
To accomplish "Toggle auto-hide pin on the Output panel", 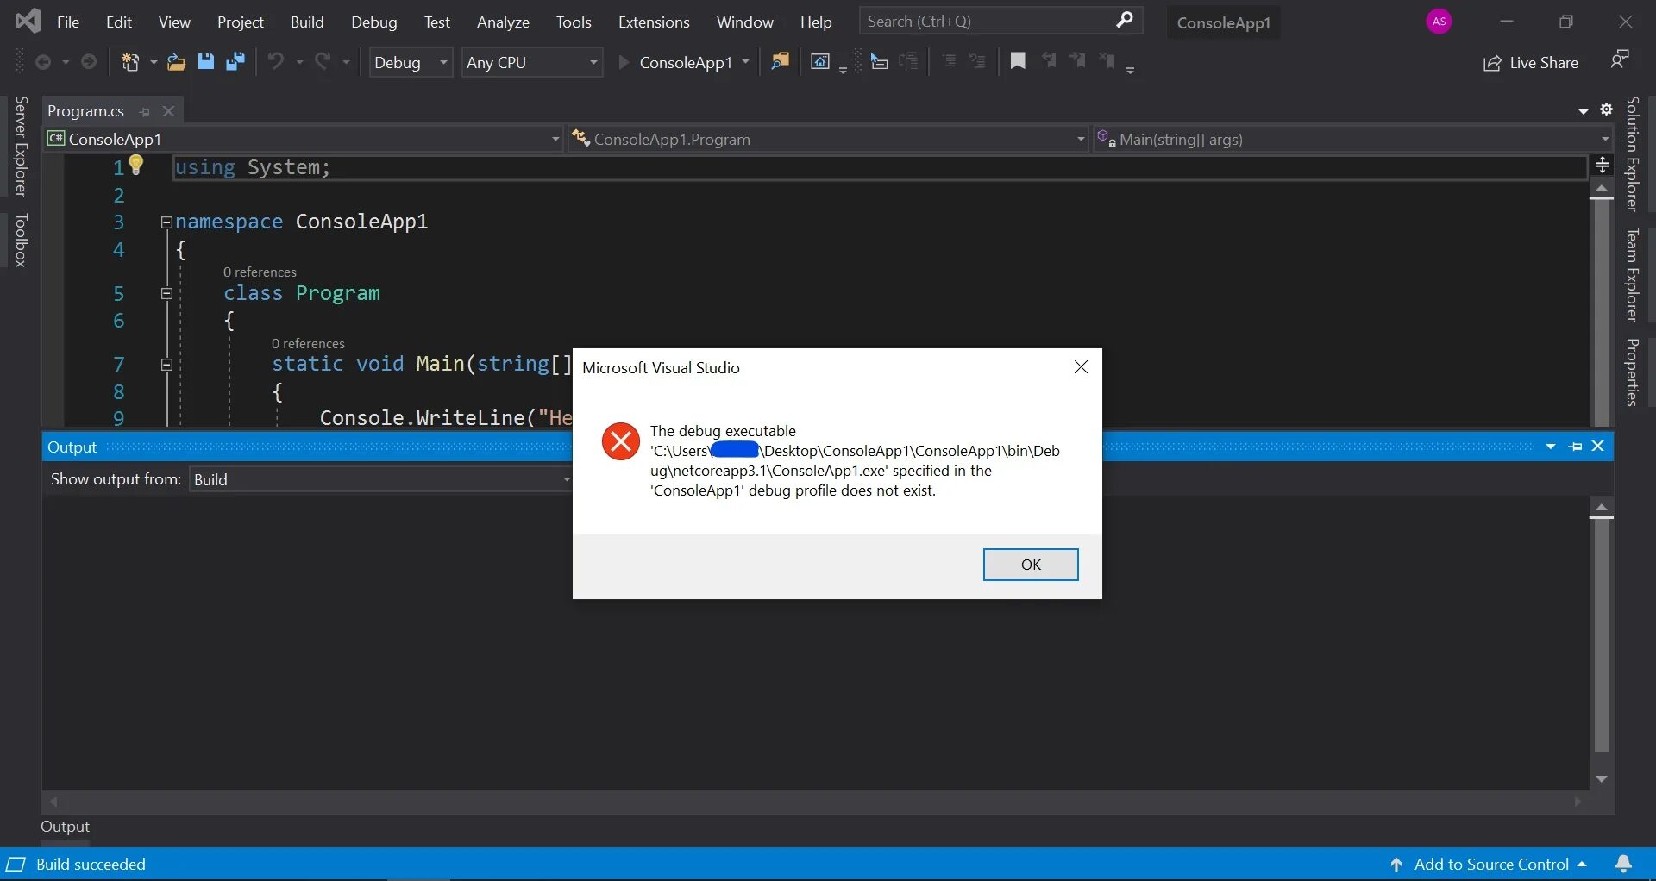I will pyautogui.click(x=1575, y=447).
